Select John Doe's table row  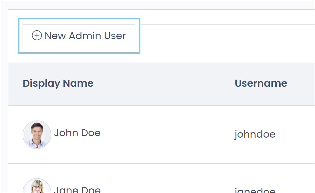tap(157, 134)
